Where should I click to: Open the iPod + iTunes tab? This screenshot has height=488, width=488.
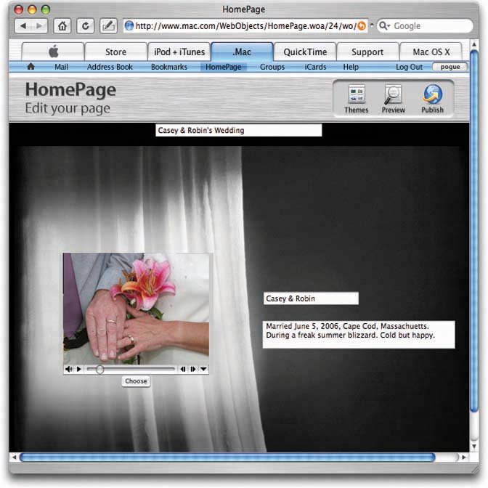179,52
